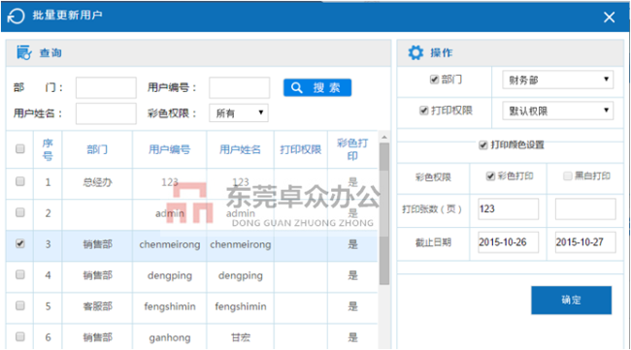Click the chenmeirong user ID cell

click(170, 244)
